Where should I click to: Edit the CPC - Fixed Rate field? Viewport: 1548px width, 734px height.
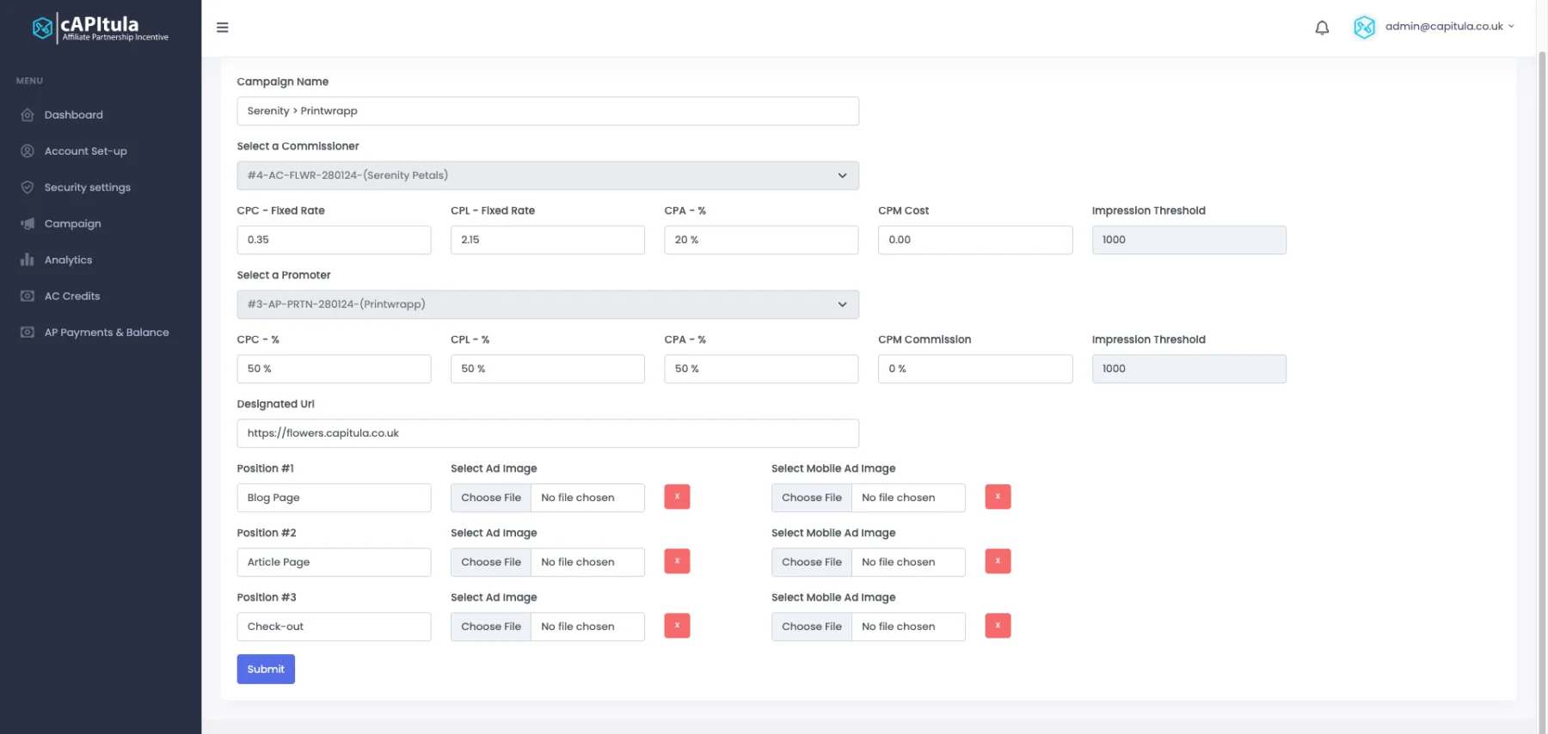(x=334, y=240)
